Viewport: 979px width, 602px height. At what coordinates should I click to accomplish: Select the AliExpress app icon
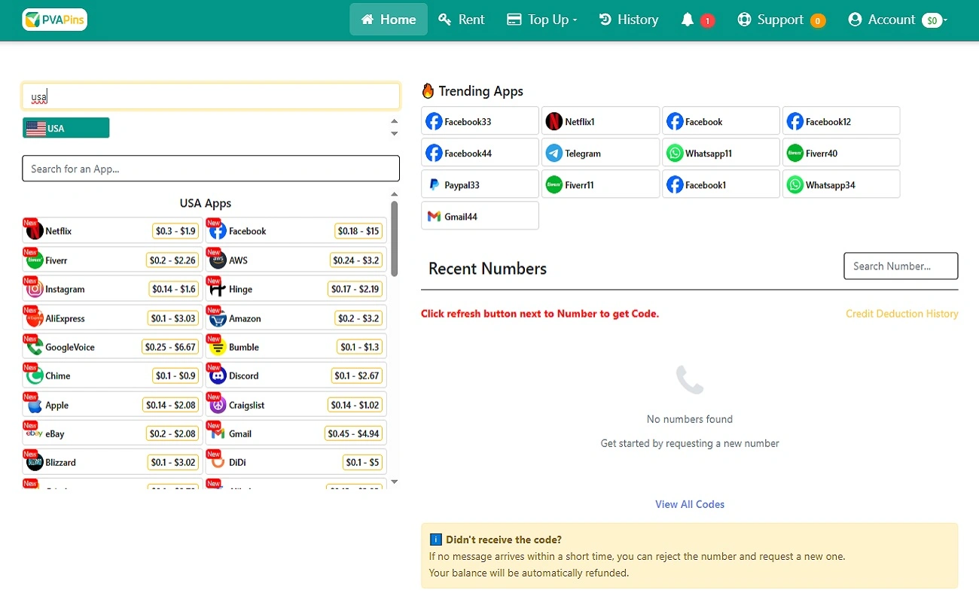click(x=35, y=318)
